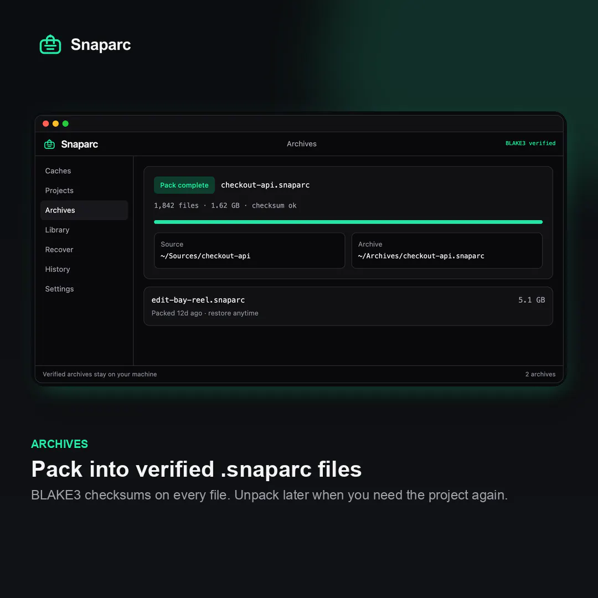Click the Snaparc icon in the app header
The image size is (598, 598).
(50, 144)
